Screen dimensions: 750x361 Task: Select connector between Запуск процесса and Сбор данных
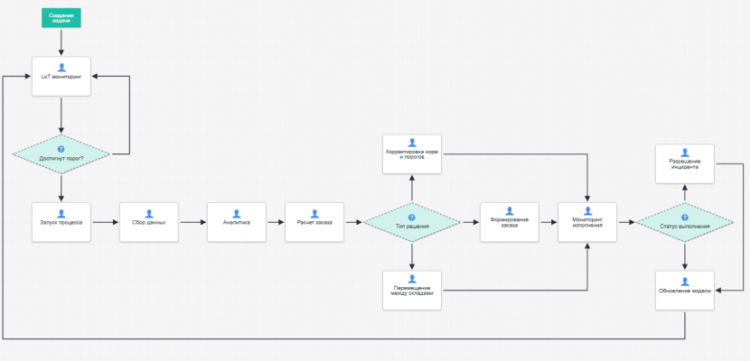pyautogui.click(x=105, y=221)
